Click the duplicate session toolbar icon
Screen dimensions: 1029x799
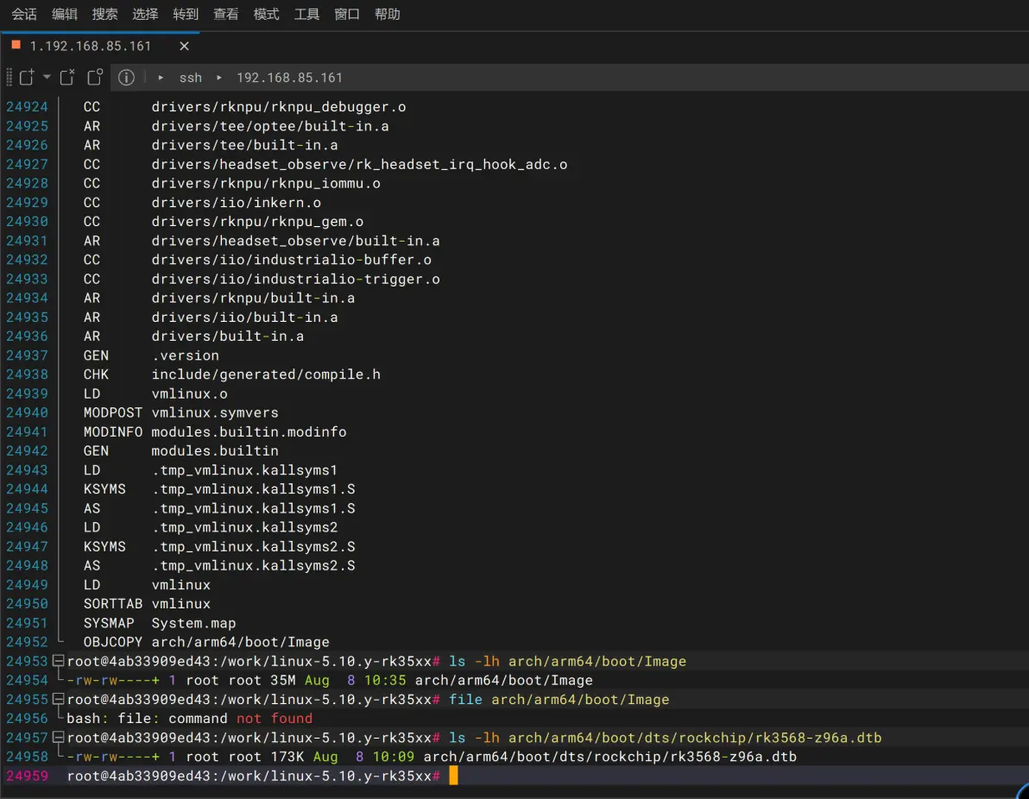click(95, 78)
